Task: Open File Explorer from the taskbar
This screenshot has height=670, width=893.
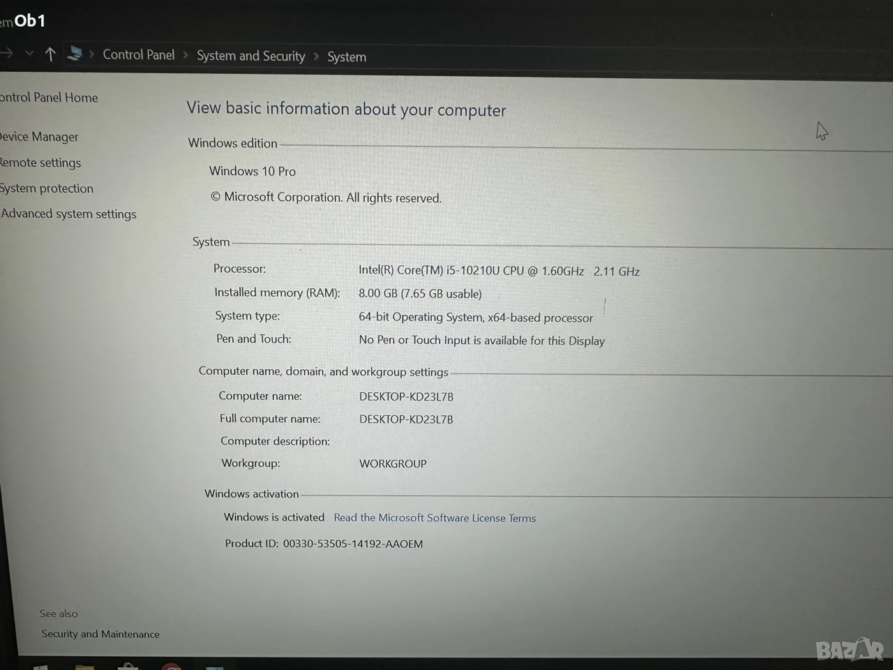Action: click(84, 667)
